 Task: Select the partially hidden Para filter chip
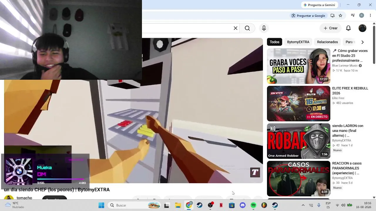(350, 42)
